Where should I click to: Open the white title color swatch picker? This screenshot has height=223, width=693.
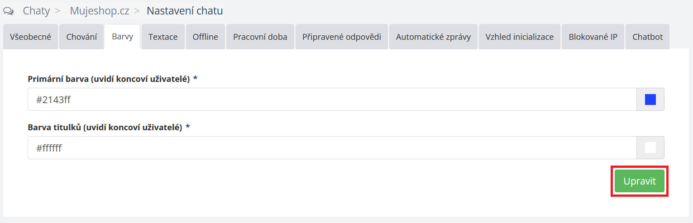coord(650,148)
